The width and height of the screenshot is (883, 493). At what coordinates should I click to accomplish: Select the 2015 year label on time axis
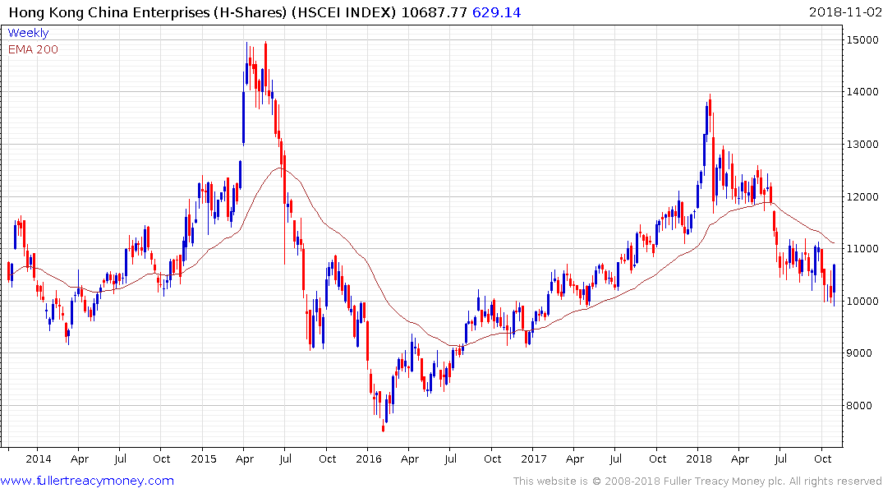click(x=203, y=458)
